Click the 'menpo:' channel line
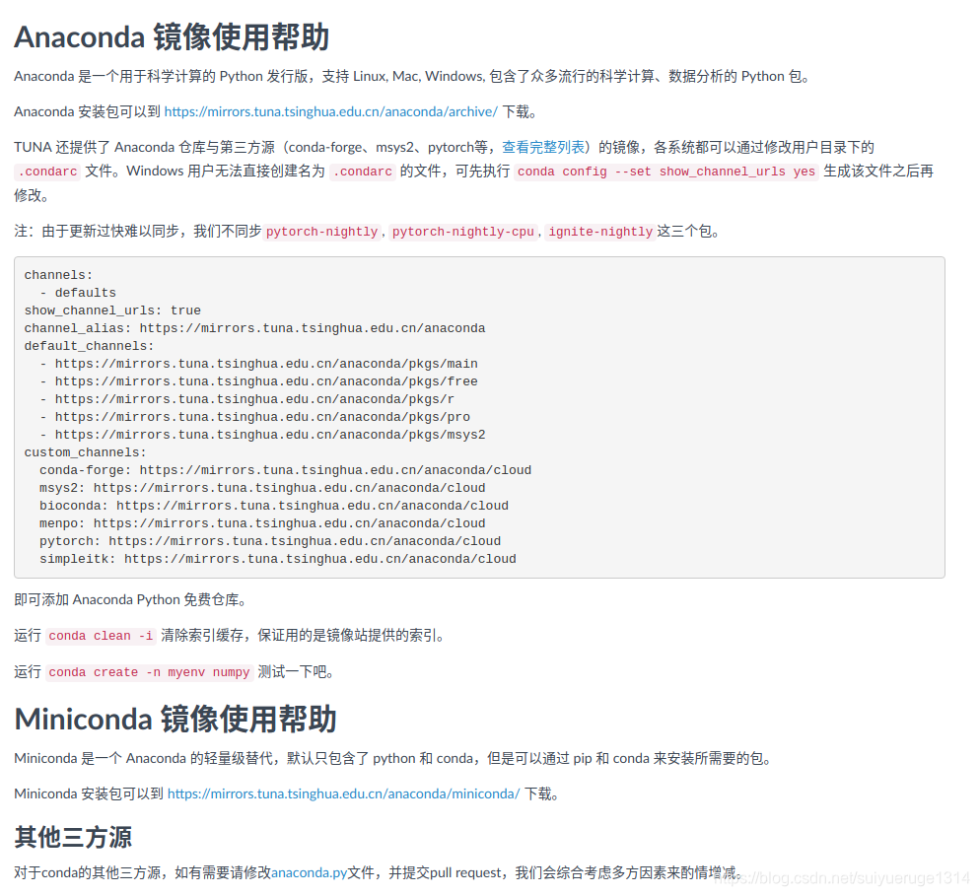Viewport: 979px width, 896px height. [262, 523]
